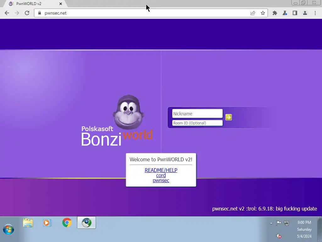
Task: Click the share page icon in address bar
Action: coord(253,13)
